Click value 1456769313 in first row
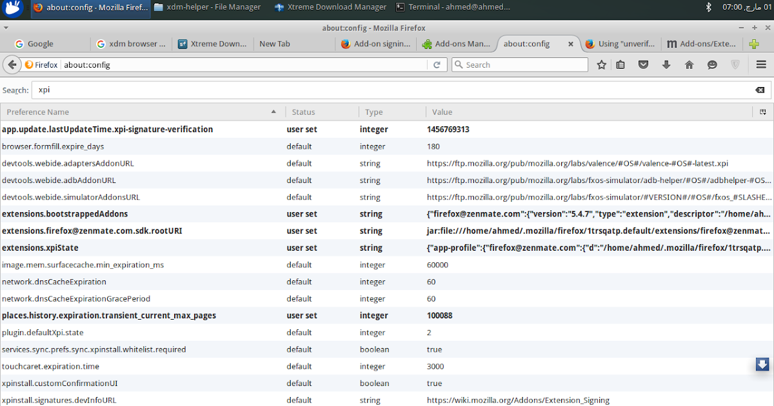The image size is (774, 406). [x=448, y=130]
